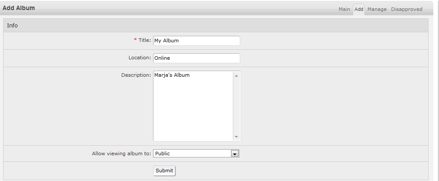Submit the album form
Viewport: 439px width, 181px height.
[164, 171]
